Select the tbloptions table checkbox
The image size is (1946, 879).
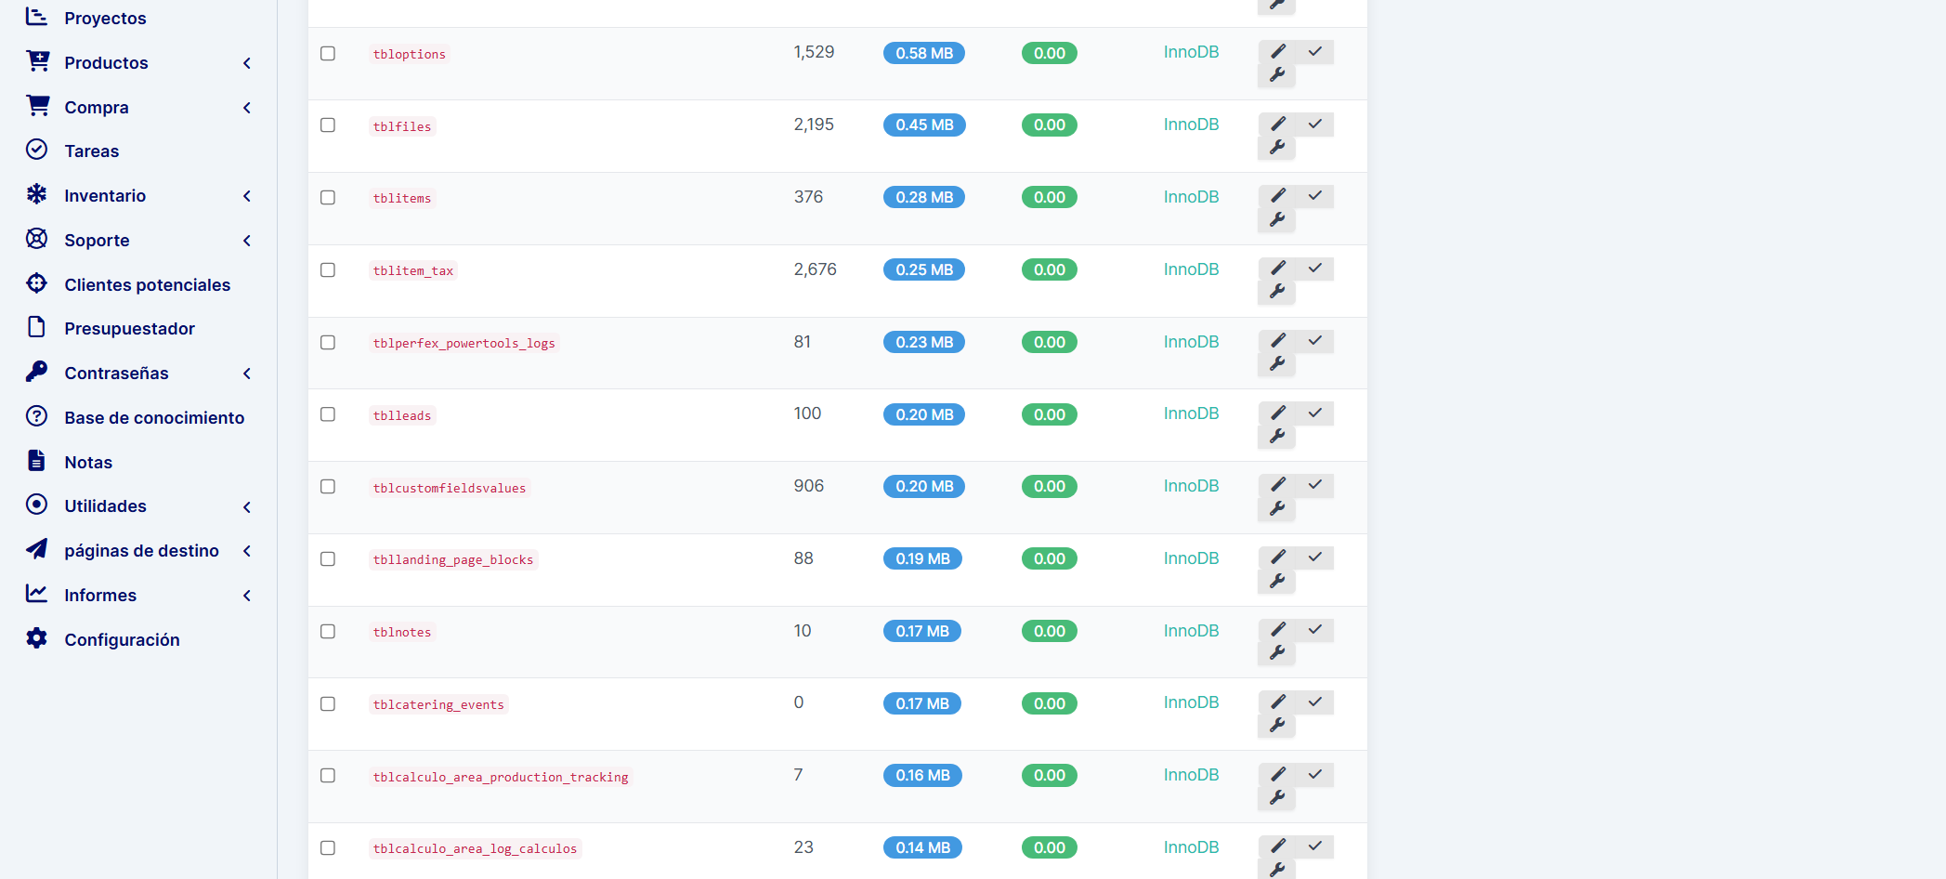point(328,54)
